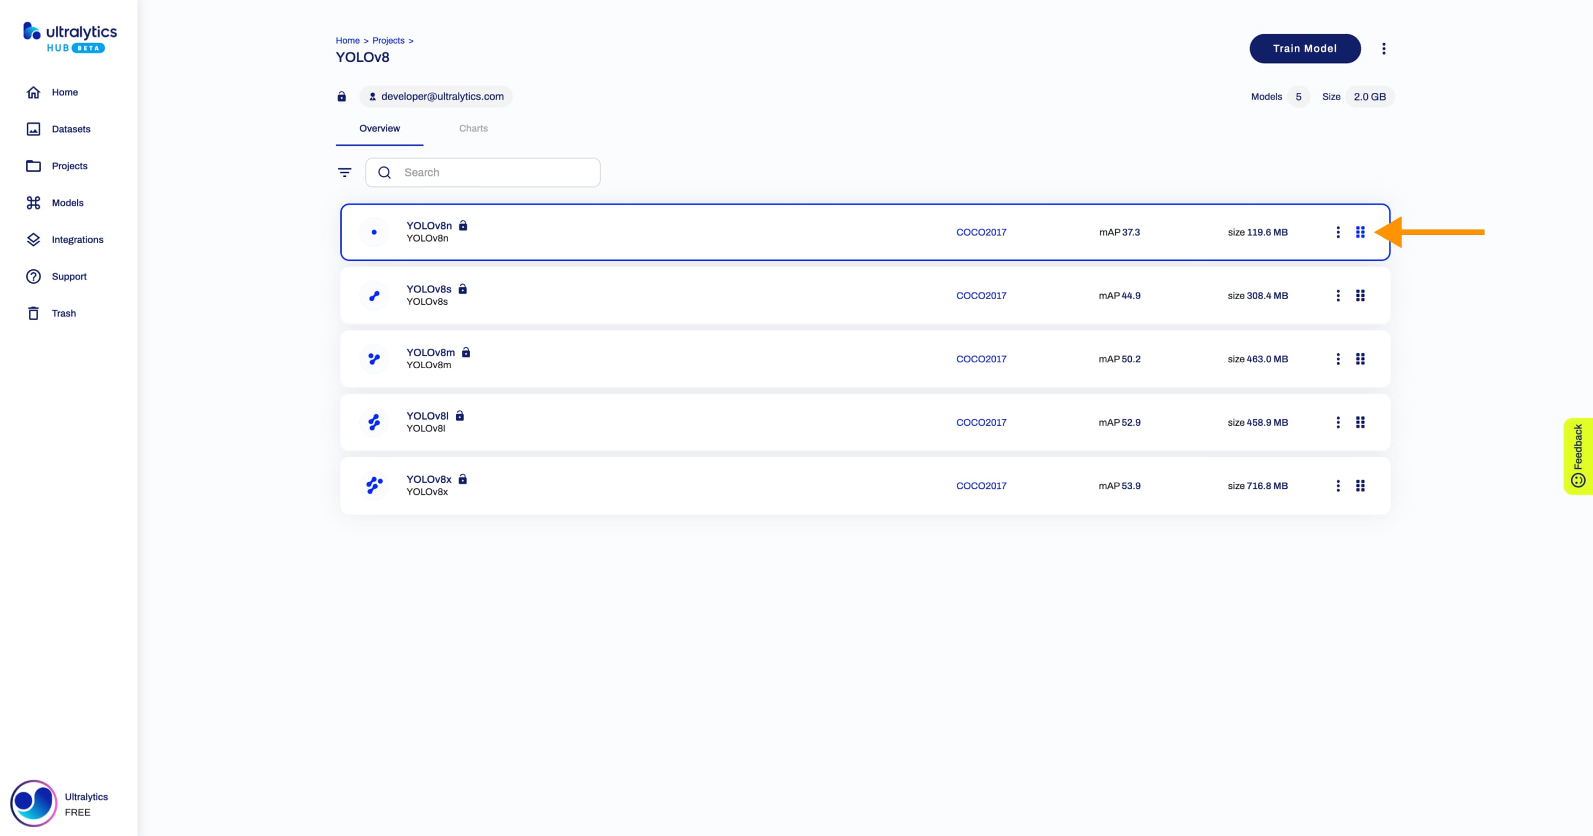Expand the Projects navigation item

[70, 165]
